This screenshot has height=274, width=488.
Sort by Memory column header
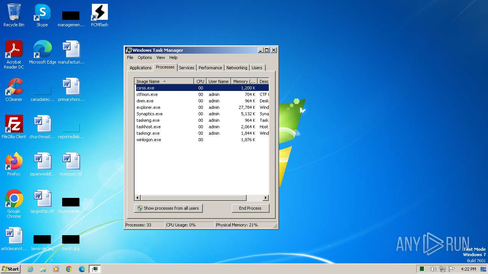coord(244,81)
